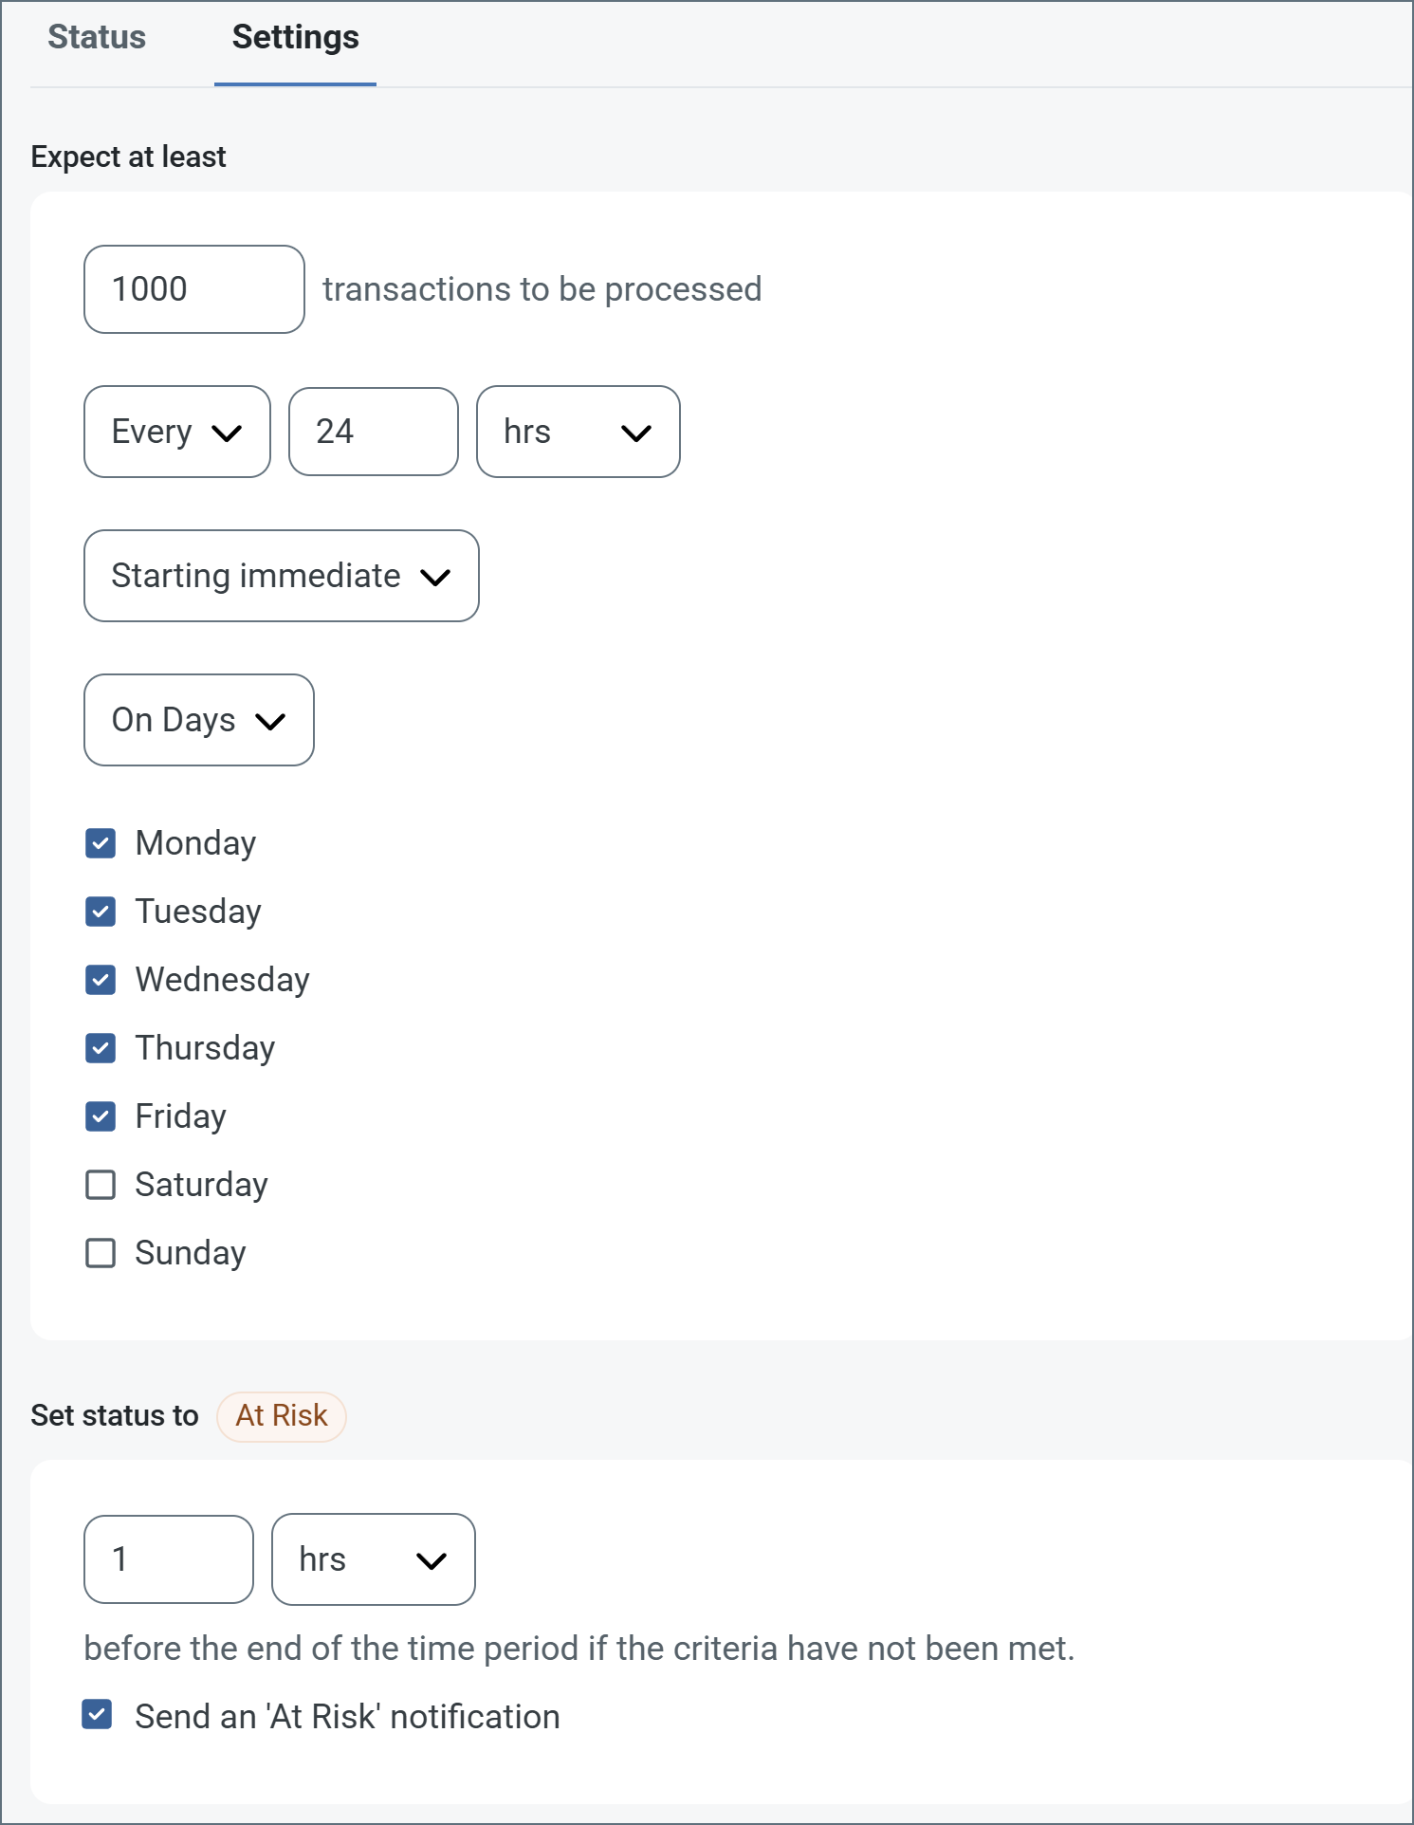Toggle Send an 'At Risk' notification checkbox
The width and height of the screenshot is (1414, 1825).
click(97, 1715)
